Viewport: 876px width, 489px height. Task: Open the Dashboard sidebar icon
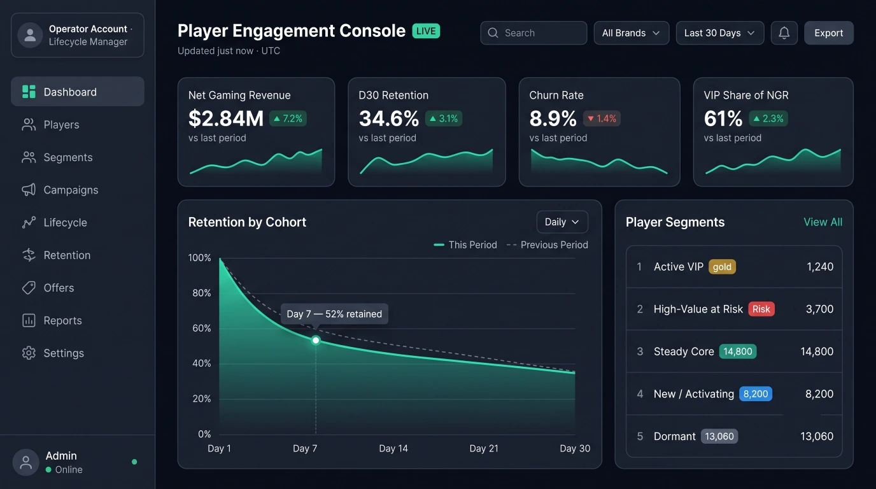pos(29,92)
